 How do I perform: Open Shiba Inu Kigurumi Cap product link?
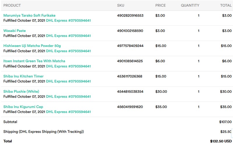tap(23, 107)
